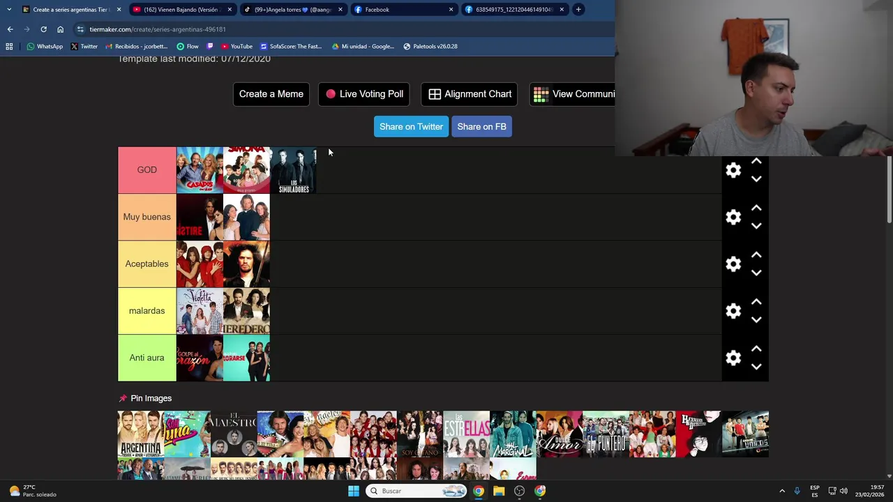893x502 pixels.
Task: Pick Hermanos y Detectives poster from pool
Action: [x=699, y=434]
